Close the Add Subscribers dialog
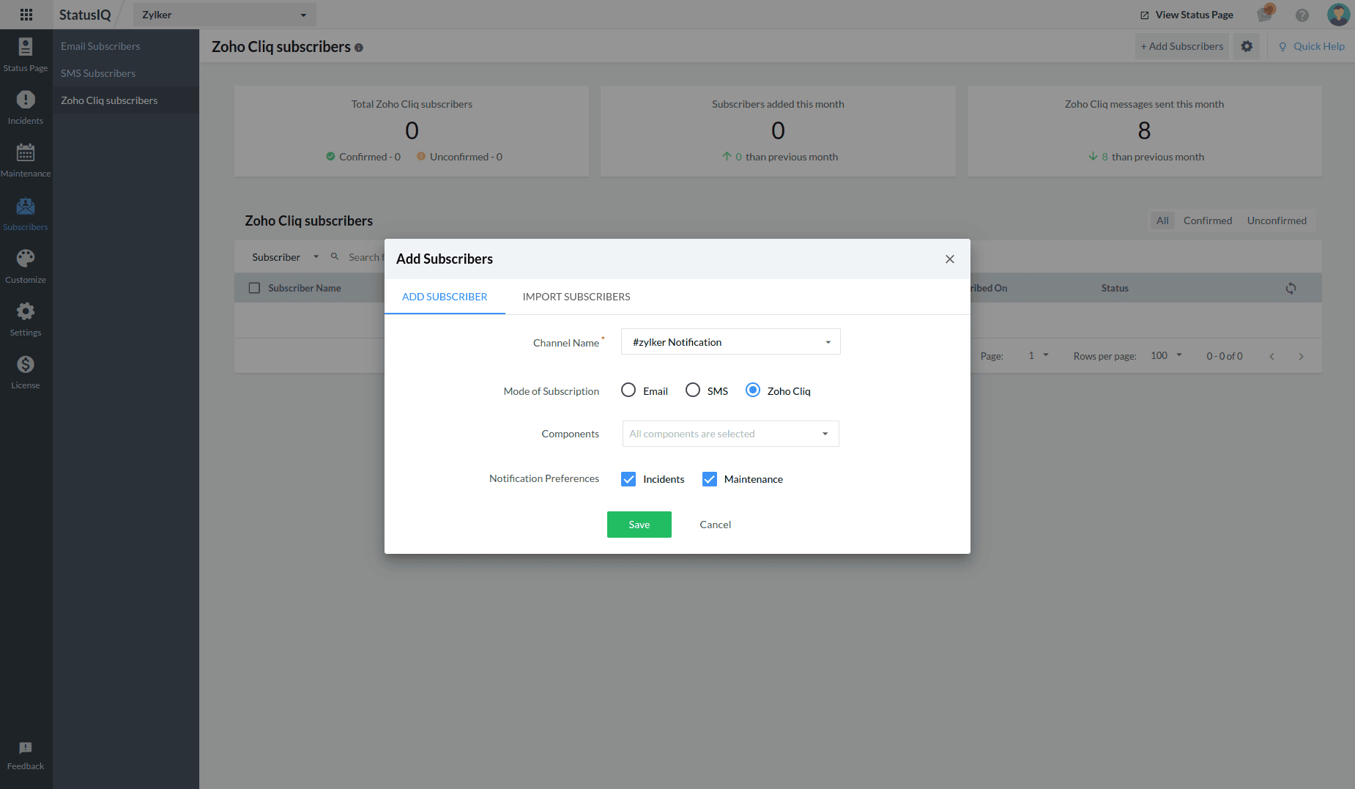 point(950,259)
